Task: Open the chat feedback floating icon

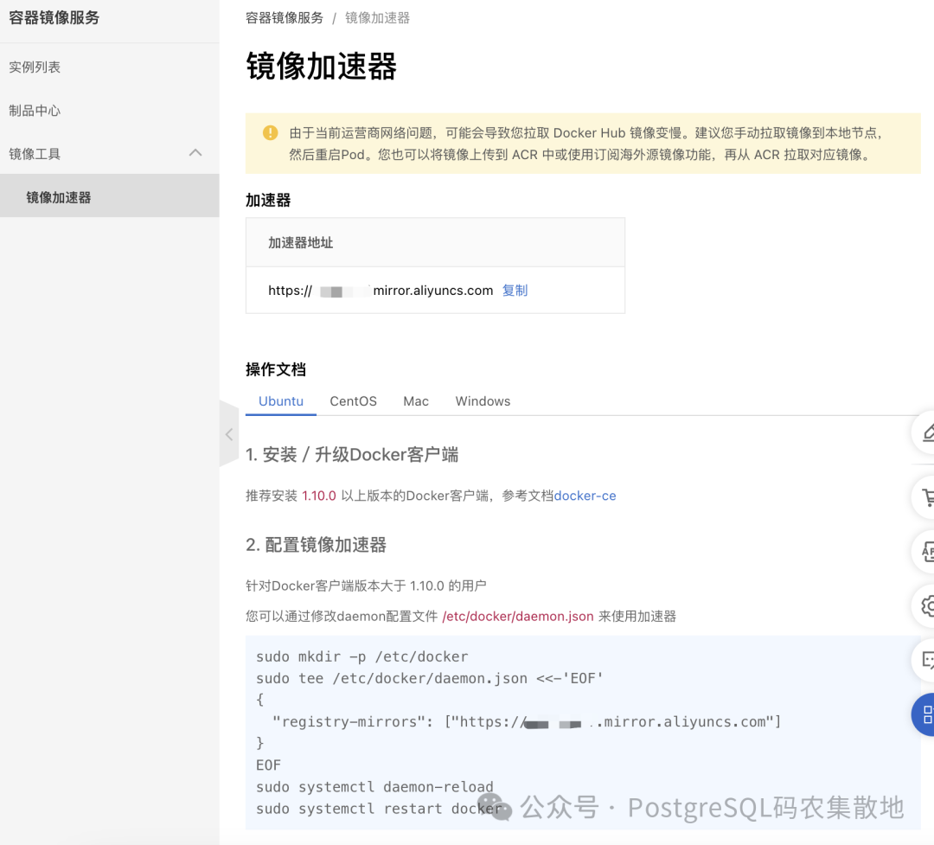Action: click(926, 660)
